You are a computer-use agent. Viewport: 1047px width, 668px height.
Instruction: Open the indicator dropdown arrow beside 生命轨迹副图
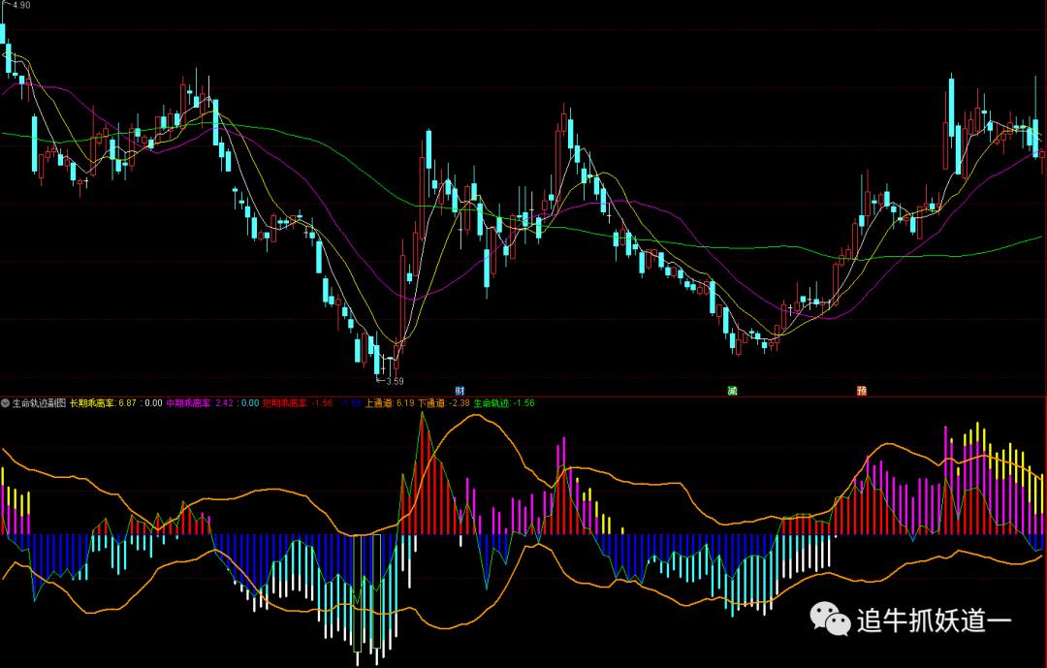[6, 402]
